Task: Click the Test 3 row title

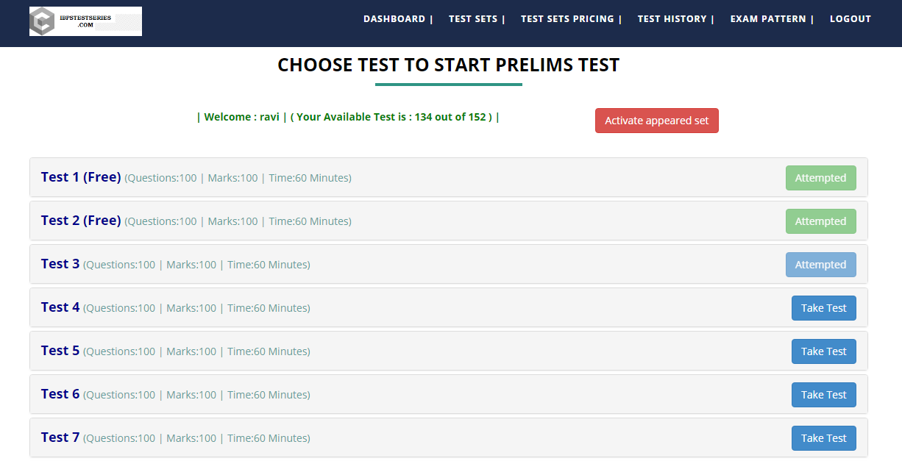Action: point(60,264)
